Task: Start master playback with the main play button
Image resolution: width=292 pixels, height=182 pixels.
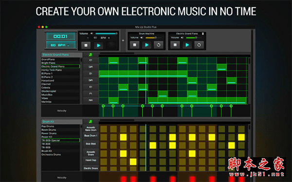Action: 98,45
